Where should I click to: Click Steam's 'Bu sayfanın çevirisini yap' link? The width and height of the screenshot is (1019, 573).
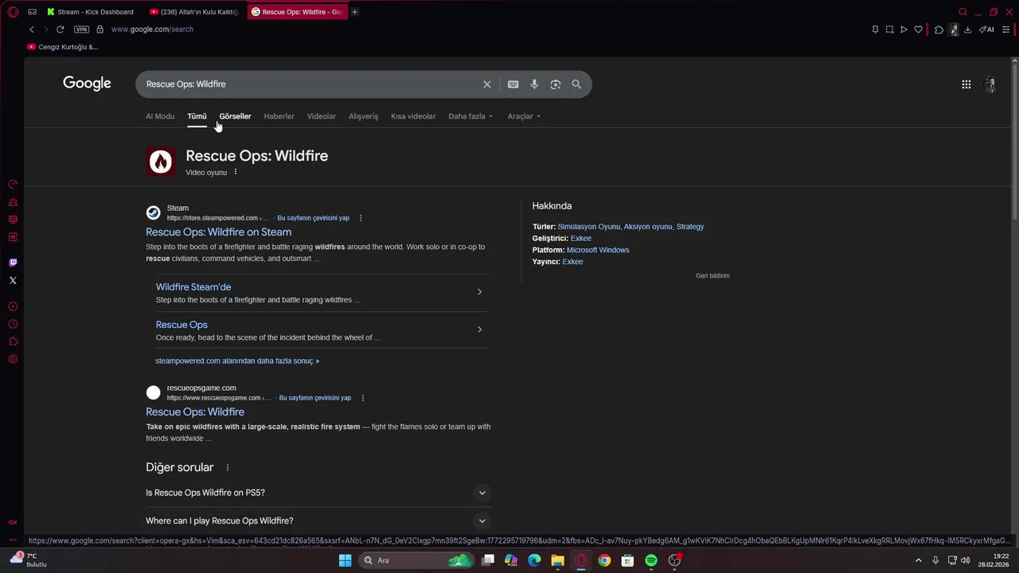point(313,218)
